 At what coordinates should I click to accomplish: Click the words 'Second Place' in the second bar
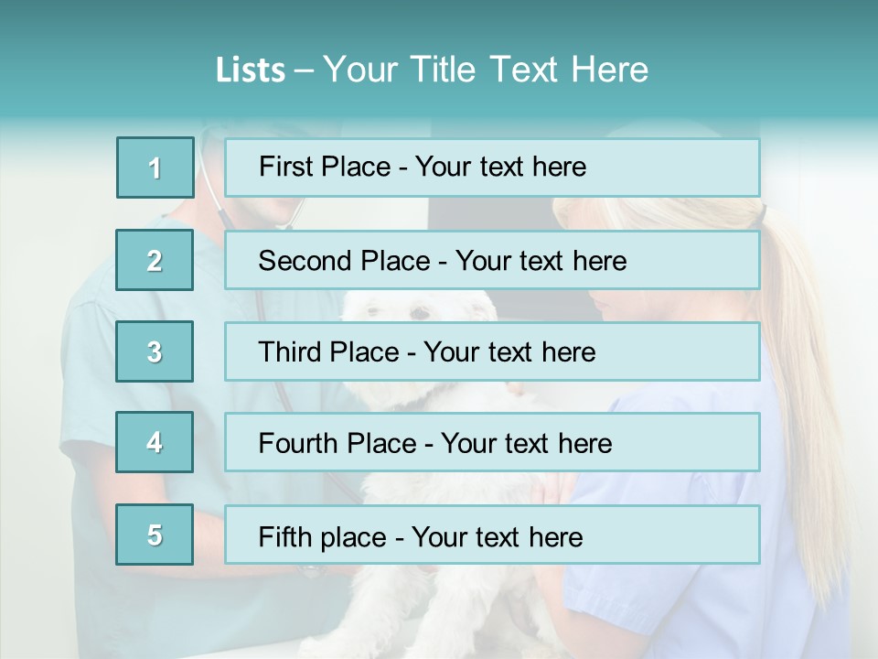(345, 261)
